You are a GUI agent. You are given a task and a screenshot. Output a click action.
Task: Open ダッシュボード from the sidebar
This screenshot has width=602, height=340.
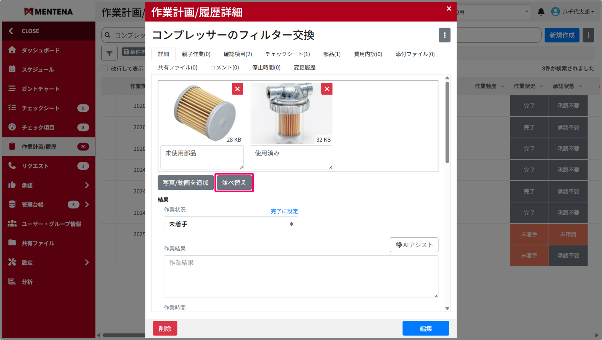coord(41,50)
